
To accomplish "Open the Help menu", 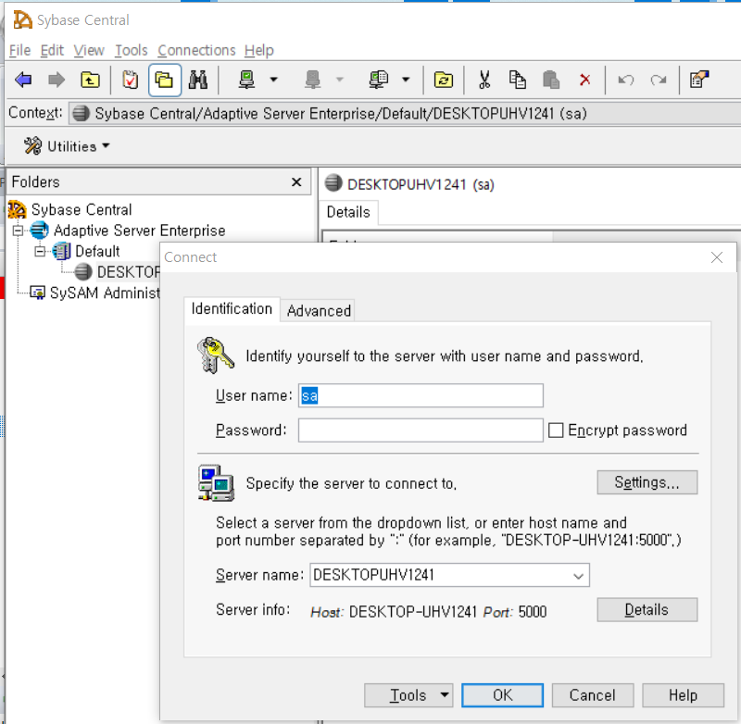I will [259, 50].
